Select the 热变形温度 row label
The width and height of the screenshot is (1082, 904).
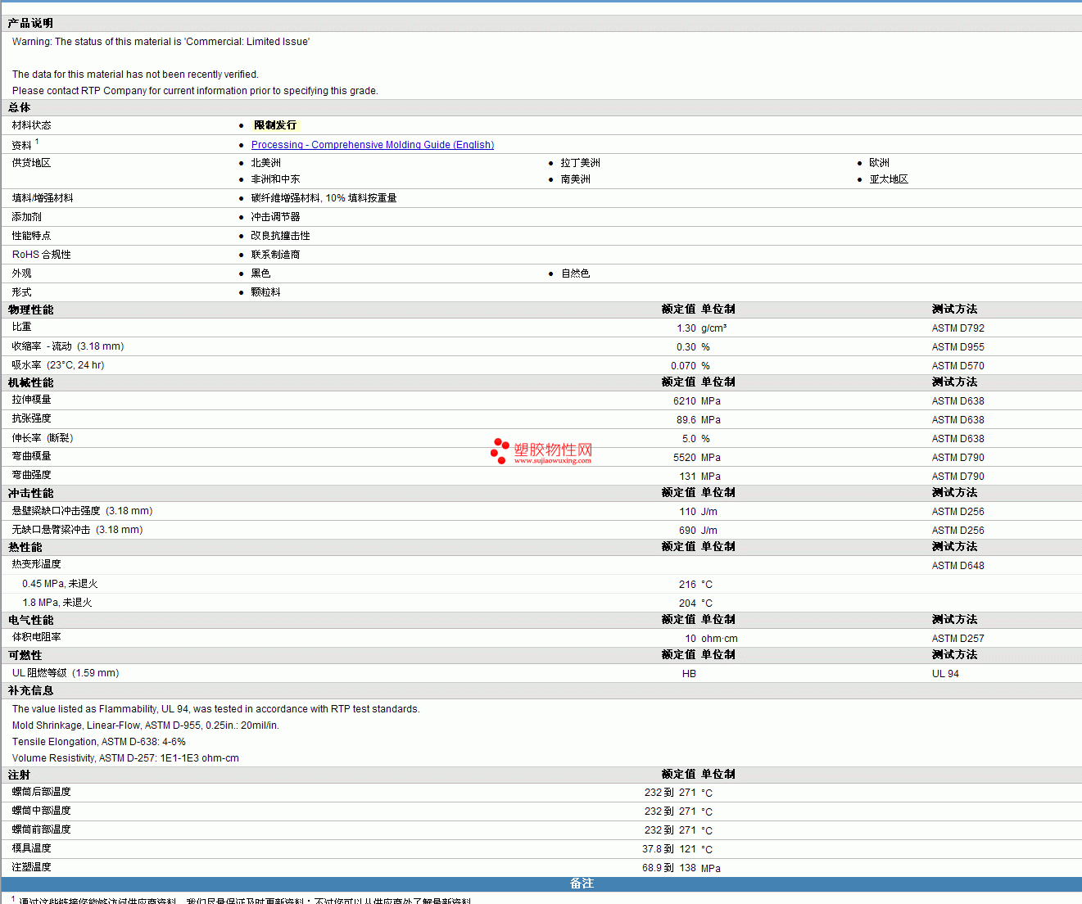pos(36,564)
